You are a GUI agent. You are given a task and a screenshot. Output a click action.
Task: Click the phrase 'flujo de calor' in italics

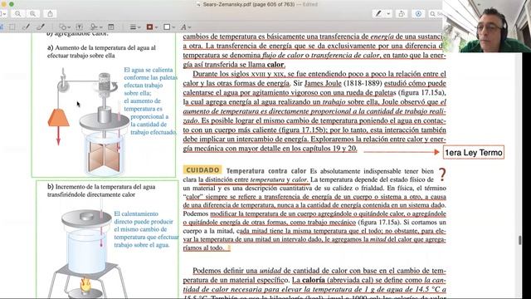pyautogui.click(x=283, y=55)
